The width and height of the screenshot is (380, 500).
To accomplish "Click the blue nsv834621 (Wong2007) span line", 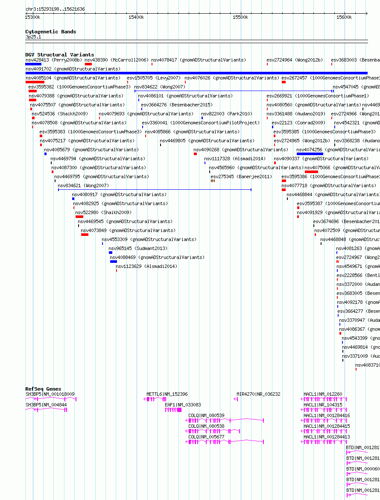I will click(x=155, y=190).
